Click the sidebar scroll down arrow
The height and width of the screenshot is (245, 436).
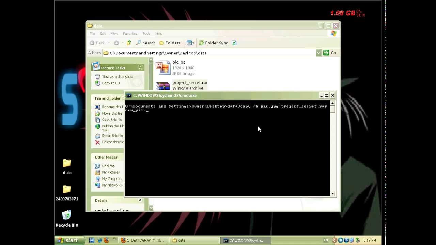pyautogui.click(x=151, y=208)
